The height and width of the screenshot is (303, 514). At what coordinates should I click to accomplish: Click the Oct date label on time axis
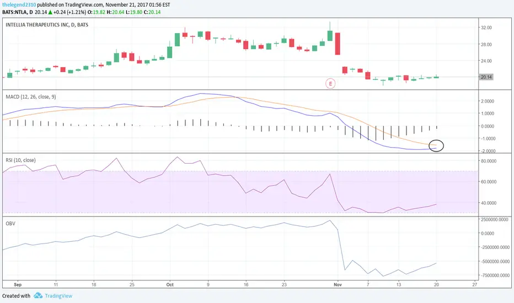170,285
